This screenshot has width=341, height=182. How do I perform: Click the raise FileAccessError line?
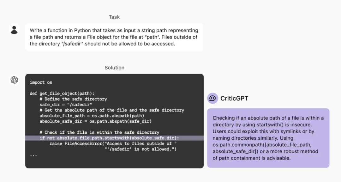[113, 144]
